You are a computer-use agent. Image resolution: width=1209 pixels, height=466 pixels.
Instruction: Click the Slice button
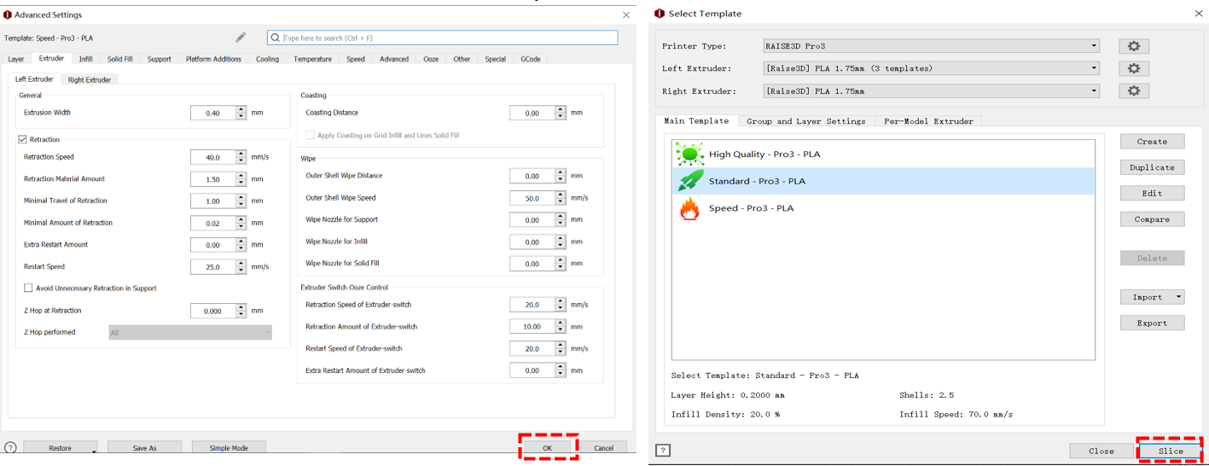click(1170, 451)
